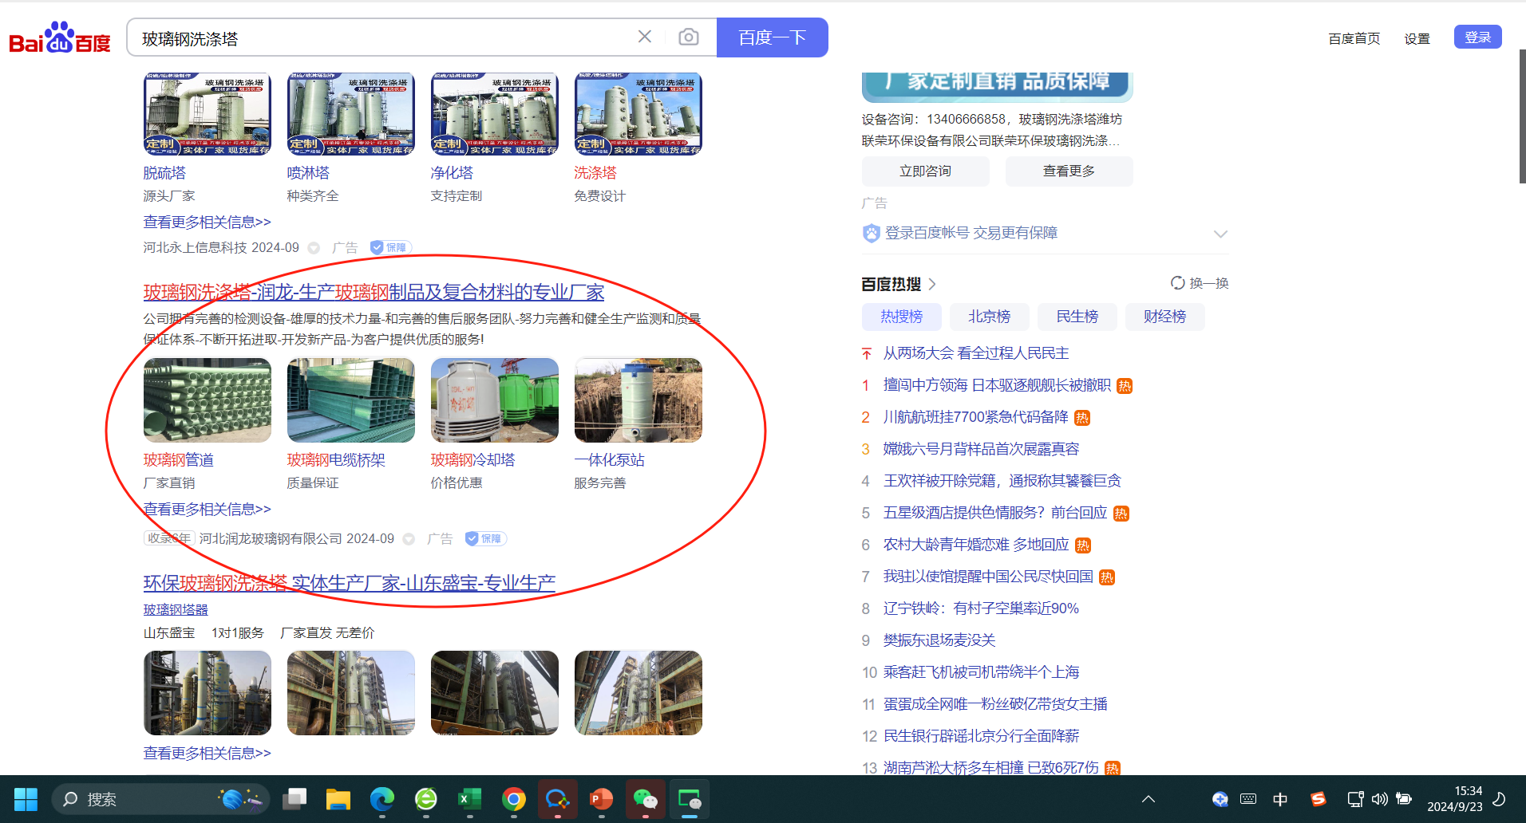Open the 洗涤塔 product link
This screenshot has height=823, width=1526.
click(x=595, y=172)
